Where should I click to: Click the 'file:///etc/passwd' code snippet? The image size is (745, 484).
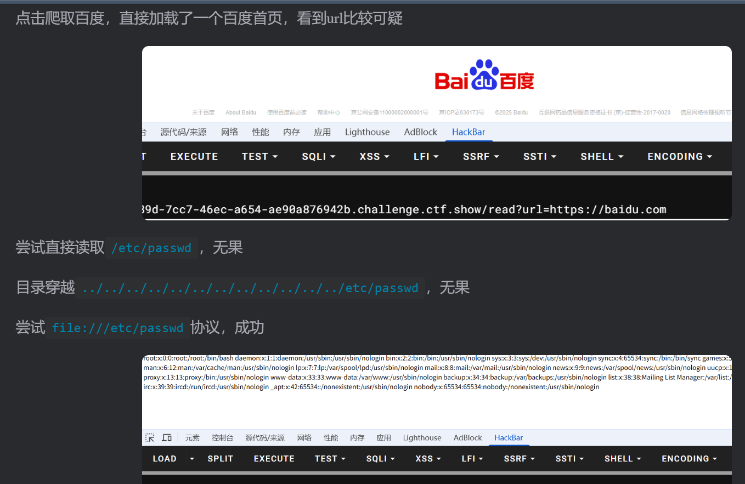pyautogui.click(x=118, y=328)
